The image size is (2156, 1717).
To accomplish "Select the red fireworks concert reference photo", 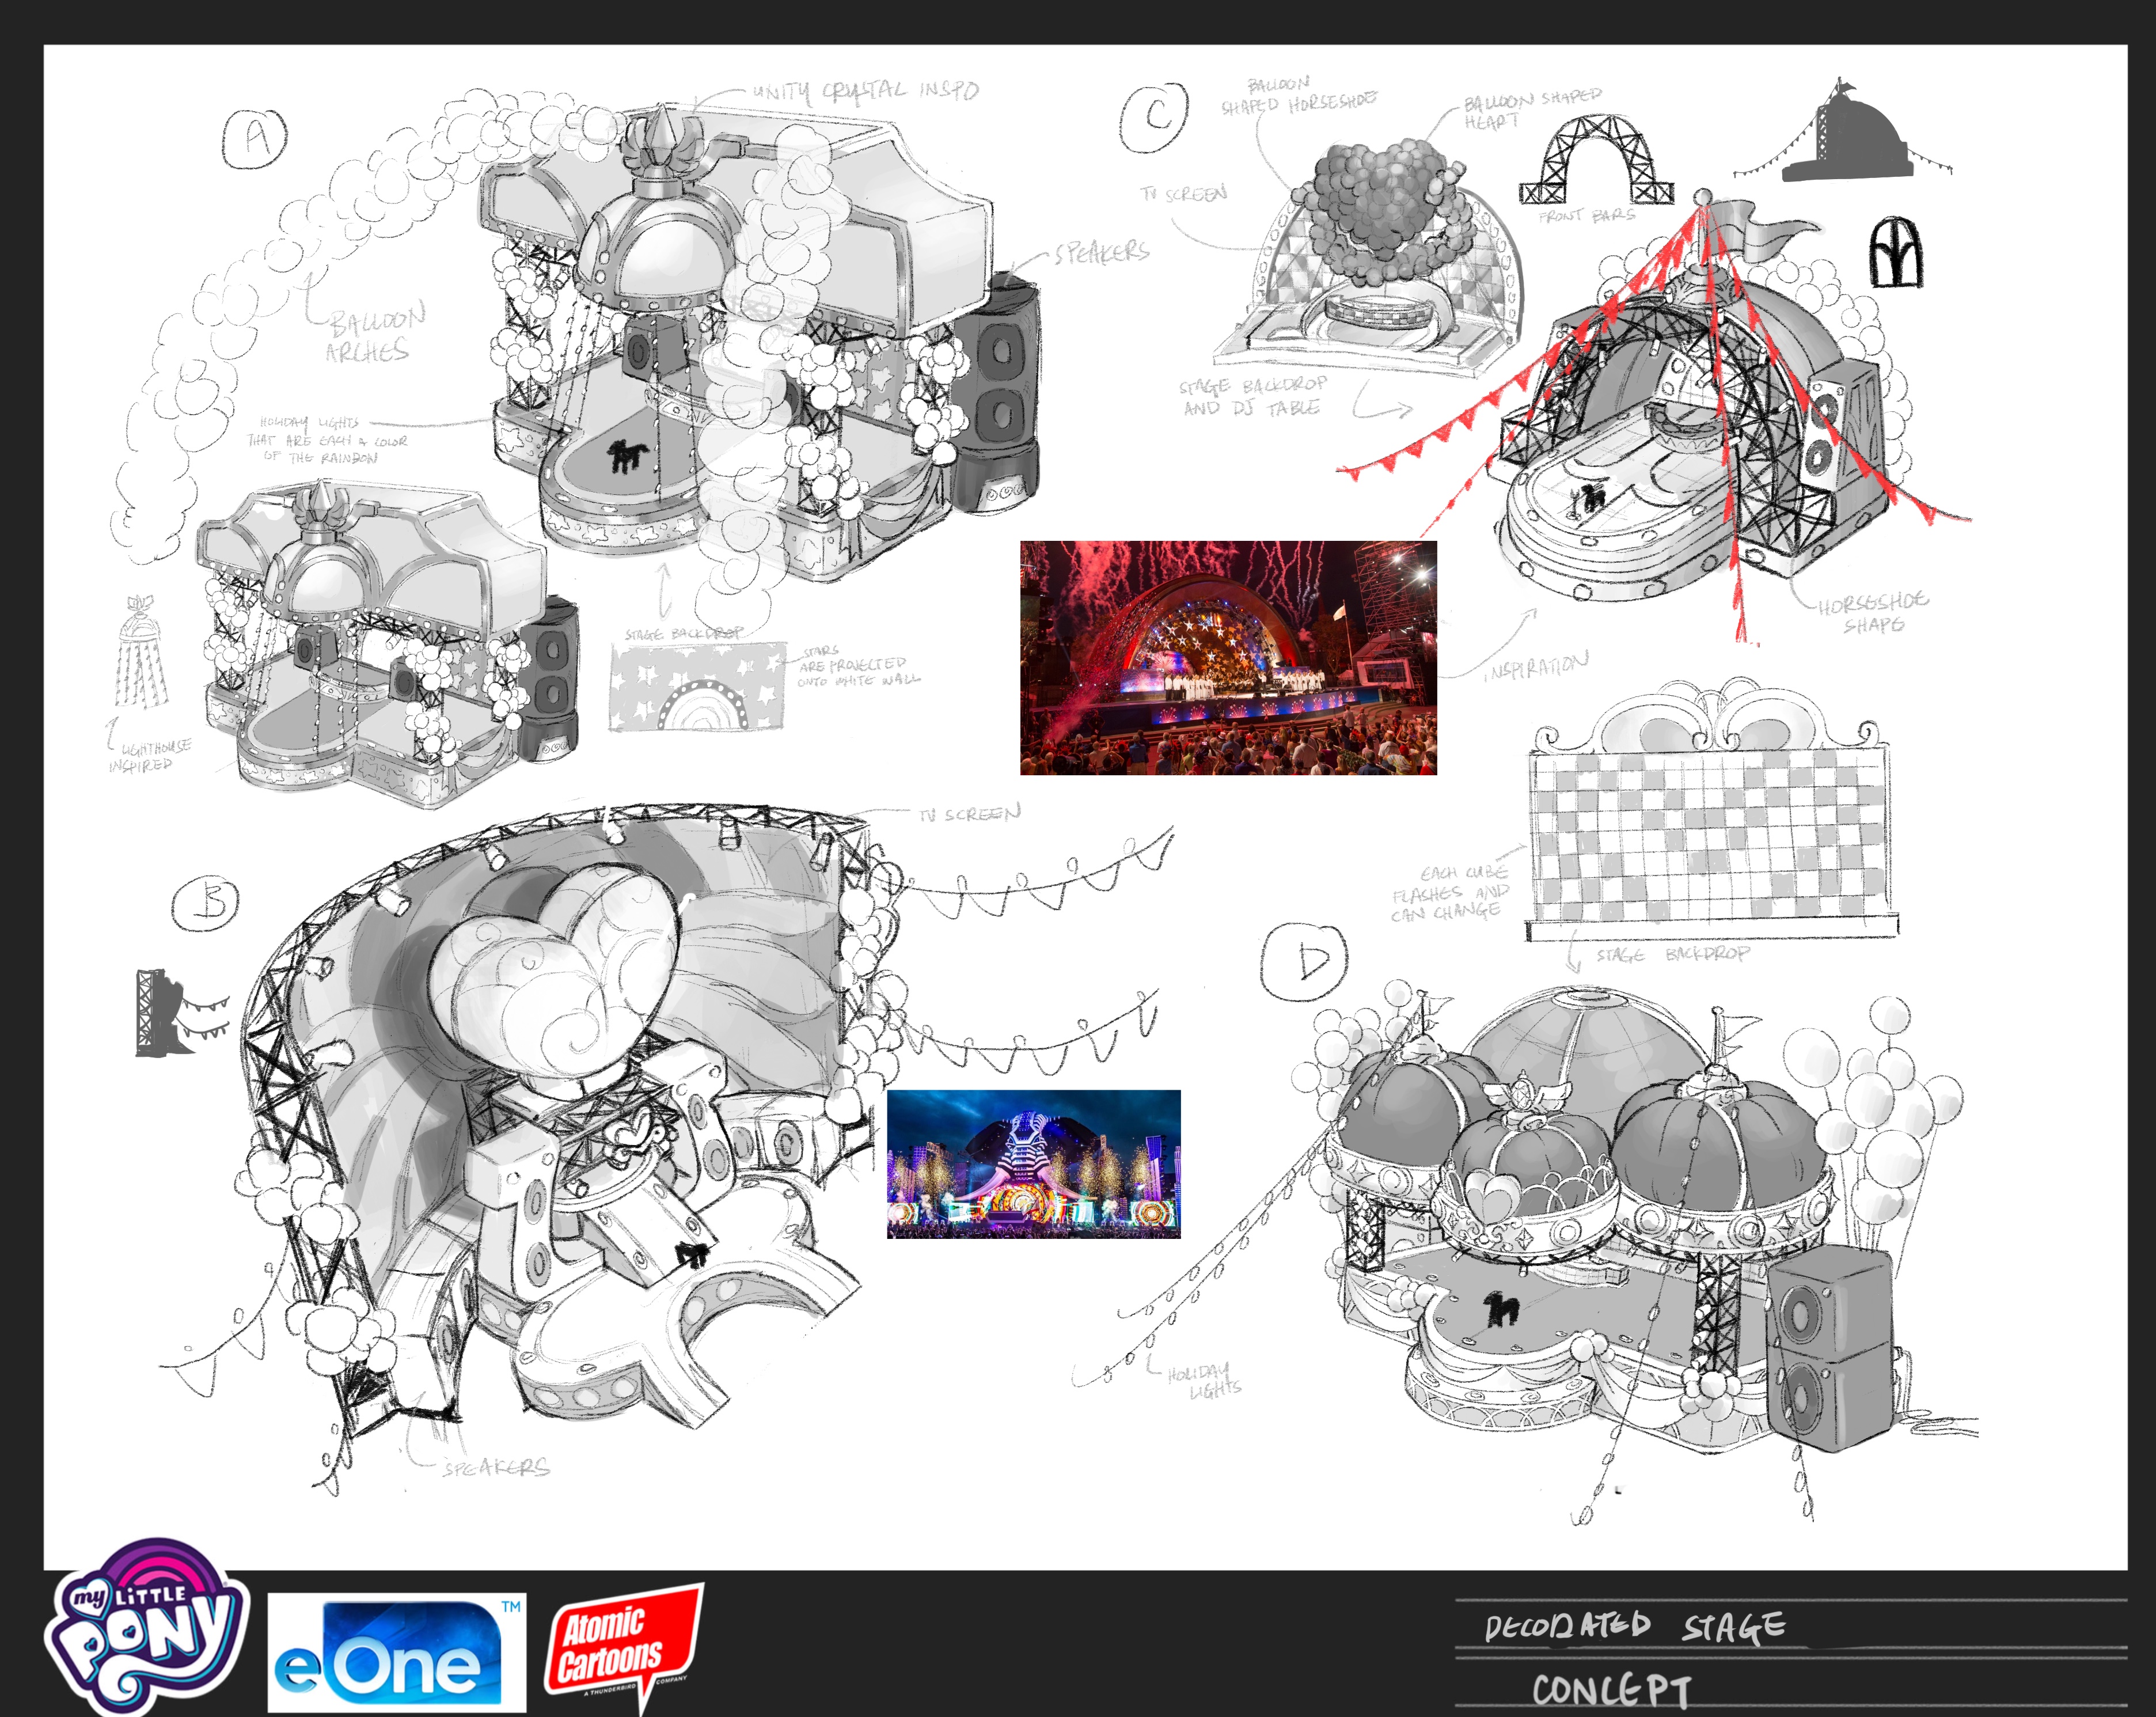I will [1228, 657].
